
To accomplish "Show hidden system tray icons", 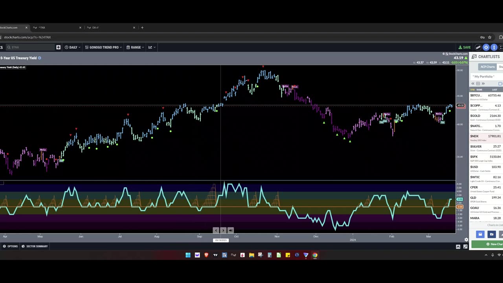I will pyautogui.click(x=486, y=255).
